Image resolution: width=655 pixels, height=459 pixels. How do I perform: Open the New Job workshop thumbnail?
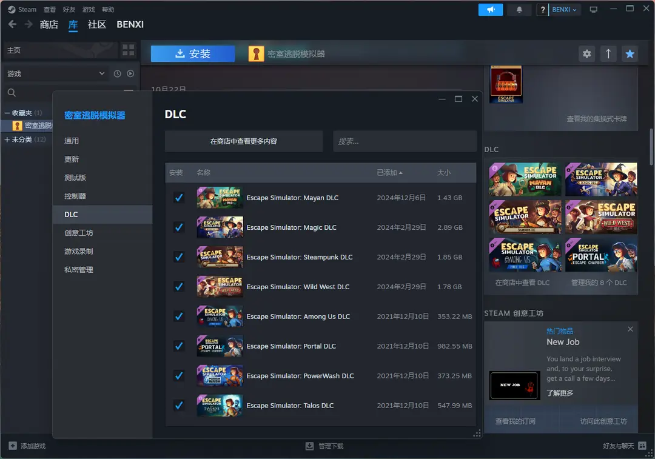(x=514, y=386)
